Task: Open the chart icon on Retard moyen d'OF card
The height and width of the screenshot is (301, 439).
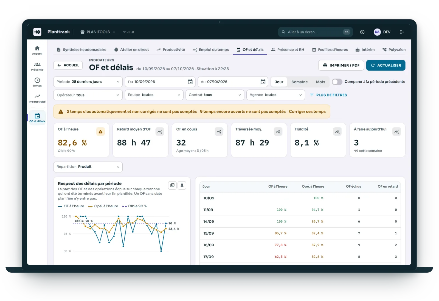Action: tap(160, 132)
